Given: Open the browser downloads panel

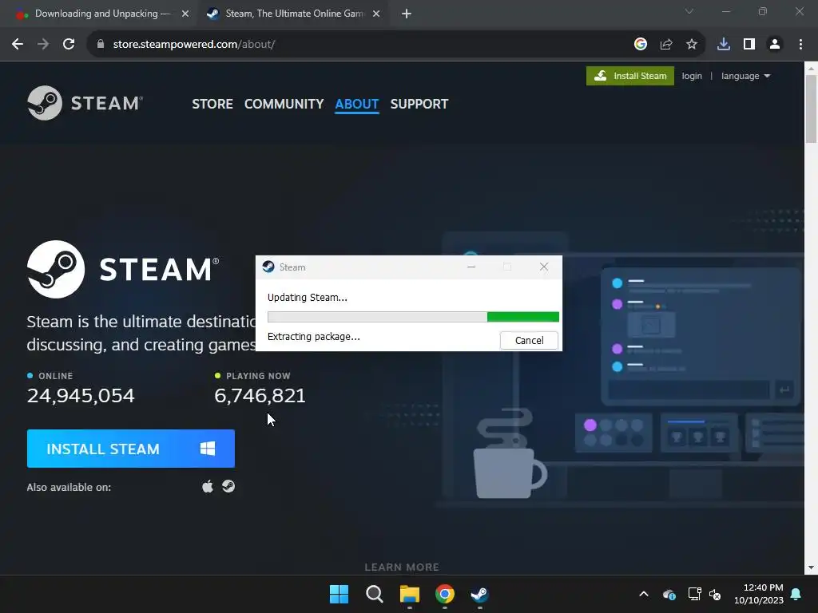Looking at the screenshot, I should click(x=724, y=45).
